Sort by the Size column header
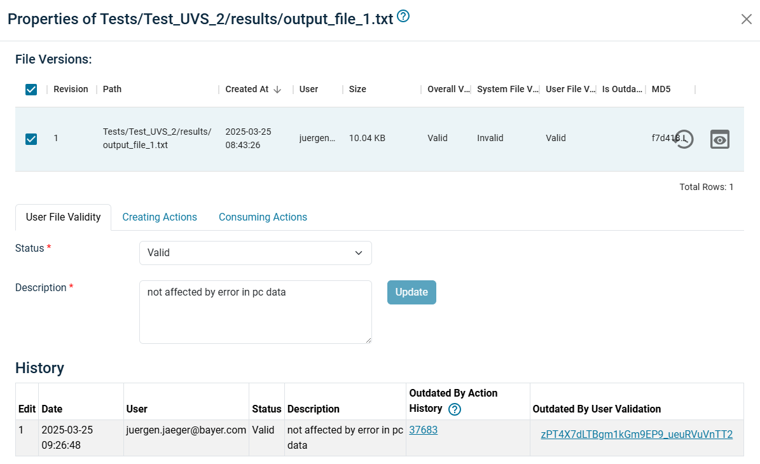 point(357,90)
